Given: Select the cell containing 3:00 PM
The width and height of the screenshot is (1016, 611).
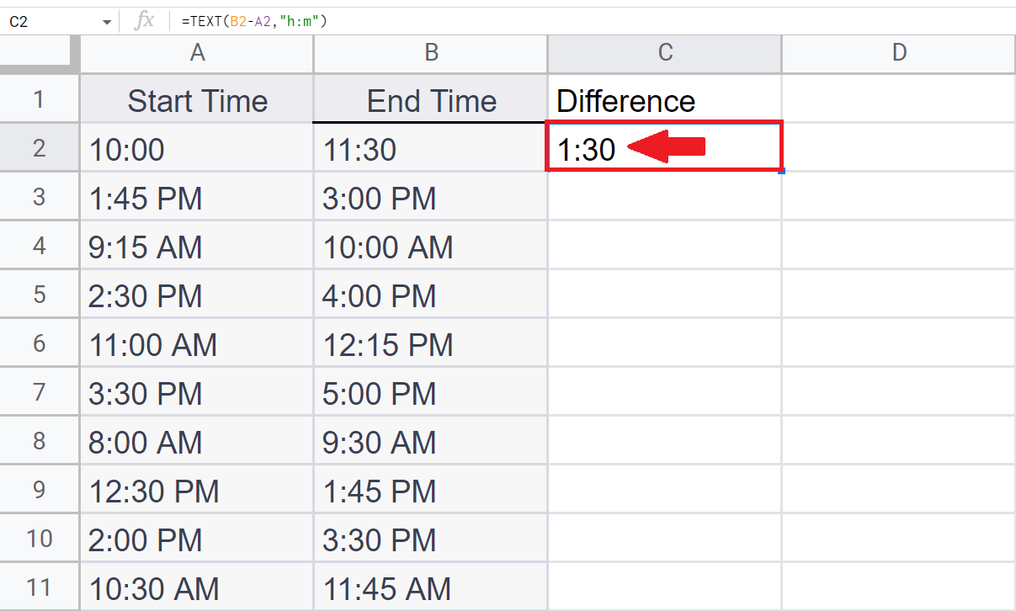Looking at the screenshot, I should [x=430, y=198].
